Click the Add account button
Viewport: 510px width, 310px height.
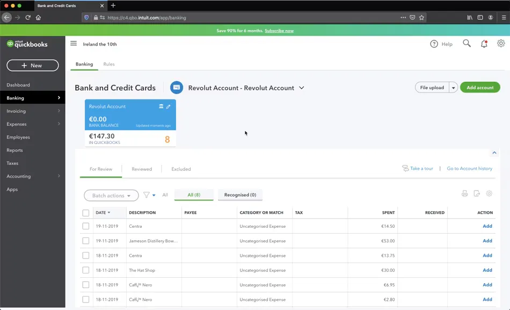[x=480, y=87]
